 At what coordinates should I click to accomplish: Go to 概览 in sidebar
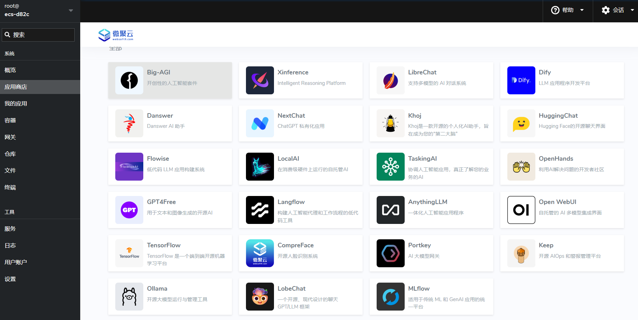40,70
